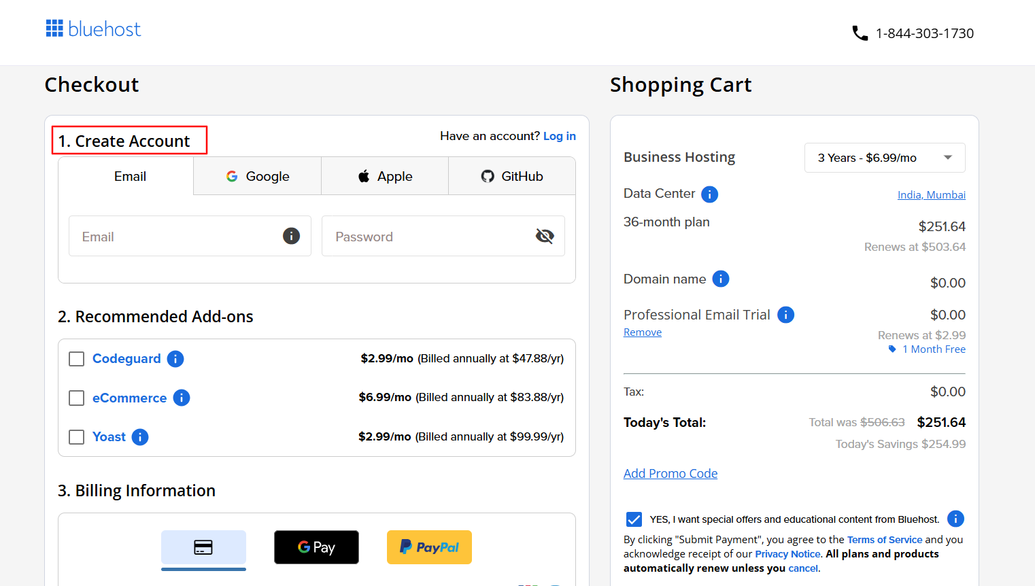Open the Privacy Notice link
The width and height of the screenshot is (1035, 586).
787,554
